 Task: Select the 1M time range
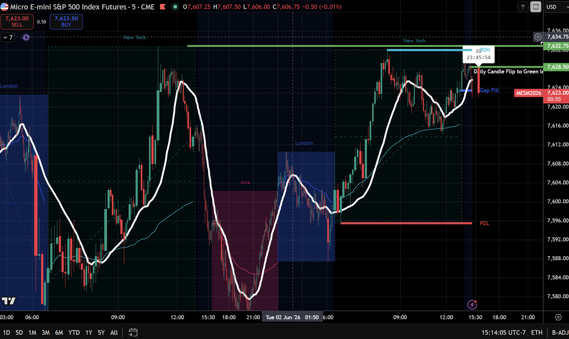pos(32,332)
